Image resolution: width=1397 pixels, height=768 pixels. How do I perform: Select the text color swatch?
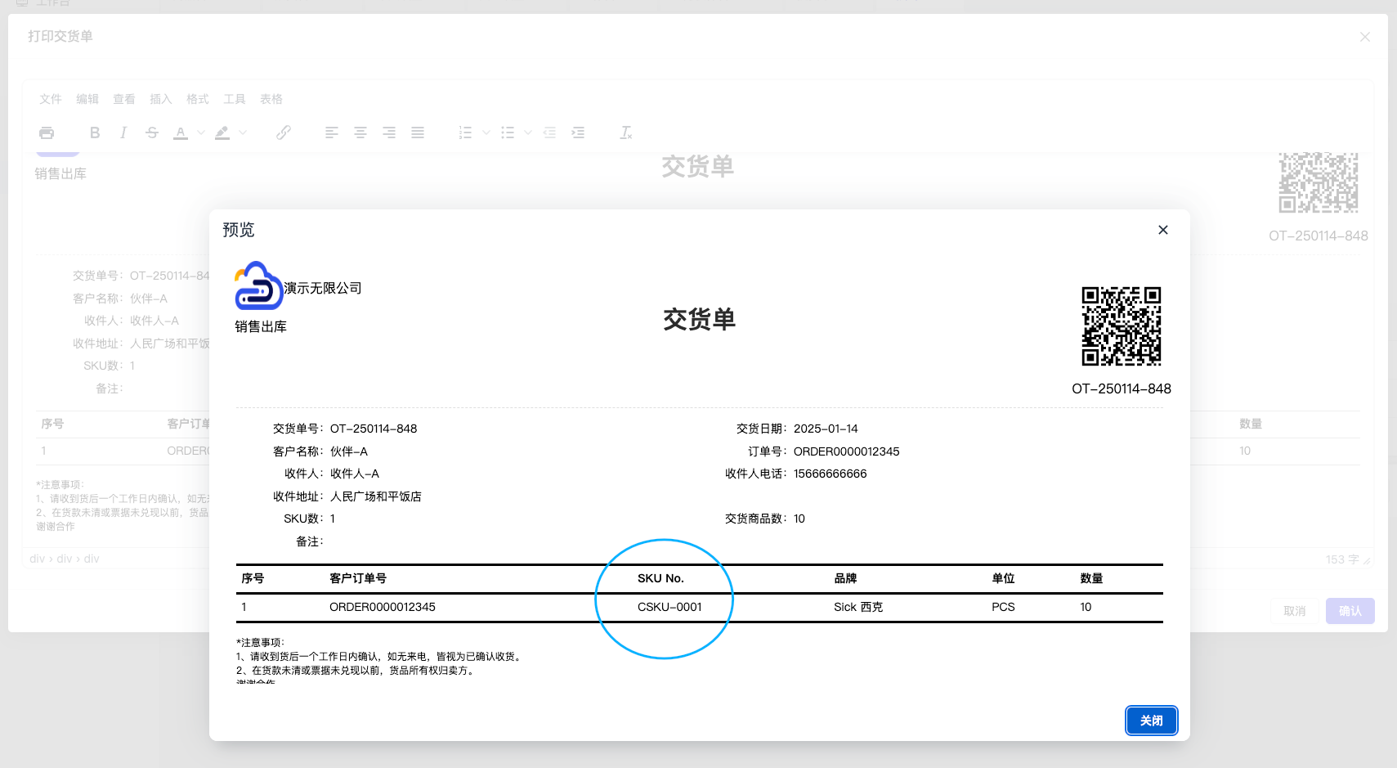coord(180,132)
